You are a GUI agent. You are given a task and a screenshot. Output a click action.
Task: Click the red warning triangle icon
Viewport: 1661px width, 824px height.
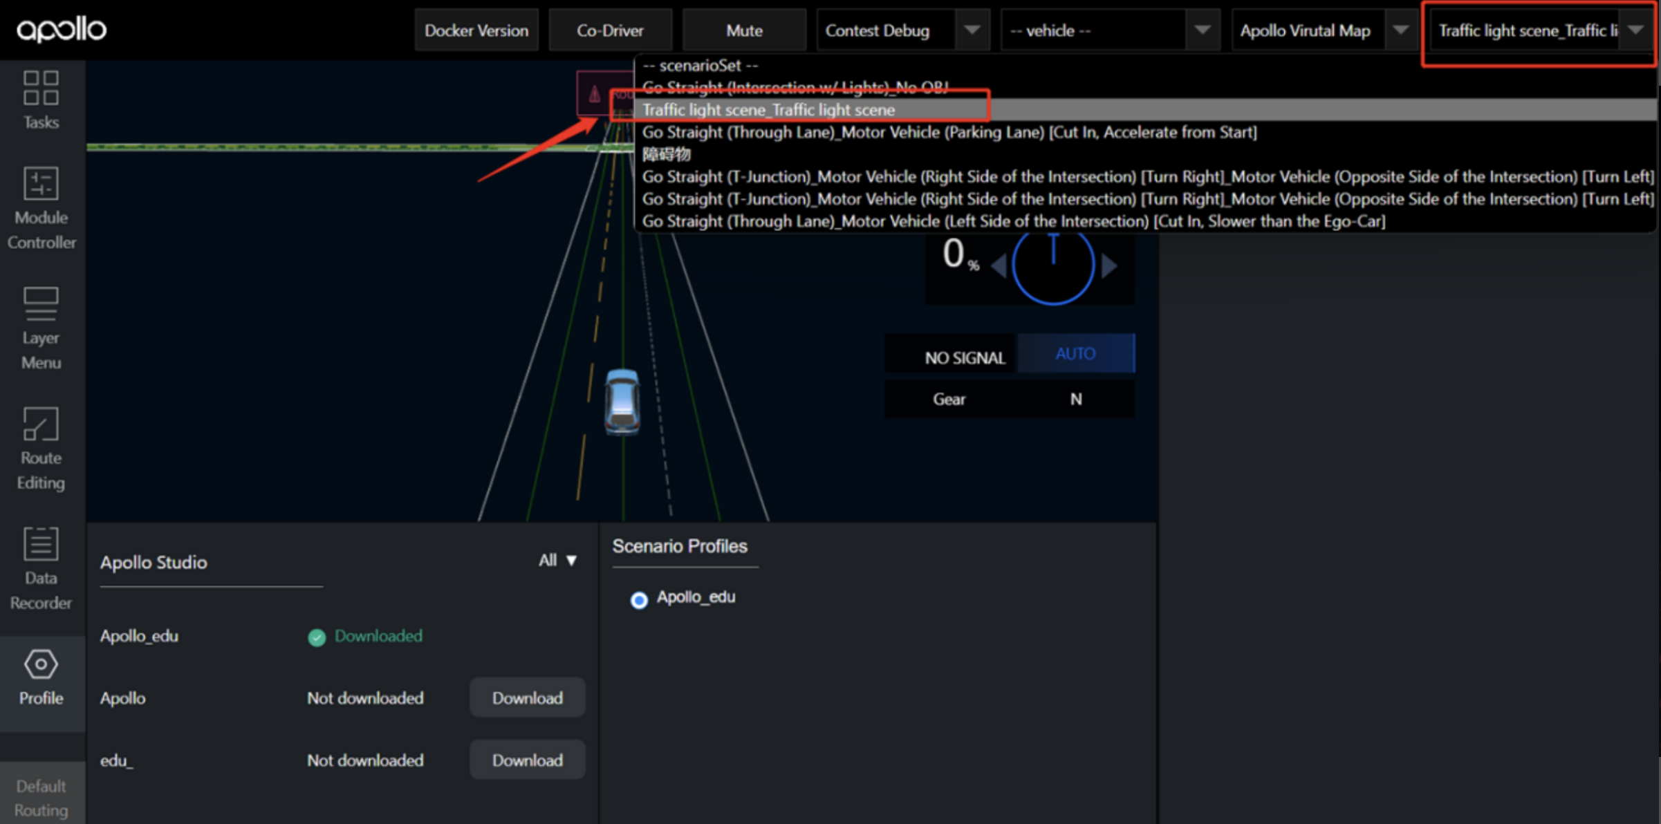coord(594,94)
